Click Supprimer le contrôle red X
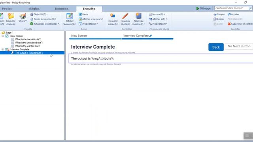The height and width of the screenshot is (142, 253). click(x=240, y=24)
